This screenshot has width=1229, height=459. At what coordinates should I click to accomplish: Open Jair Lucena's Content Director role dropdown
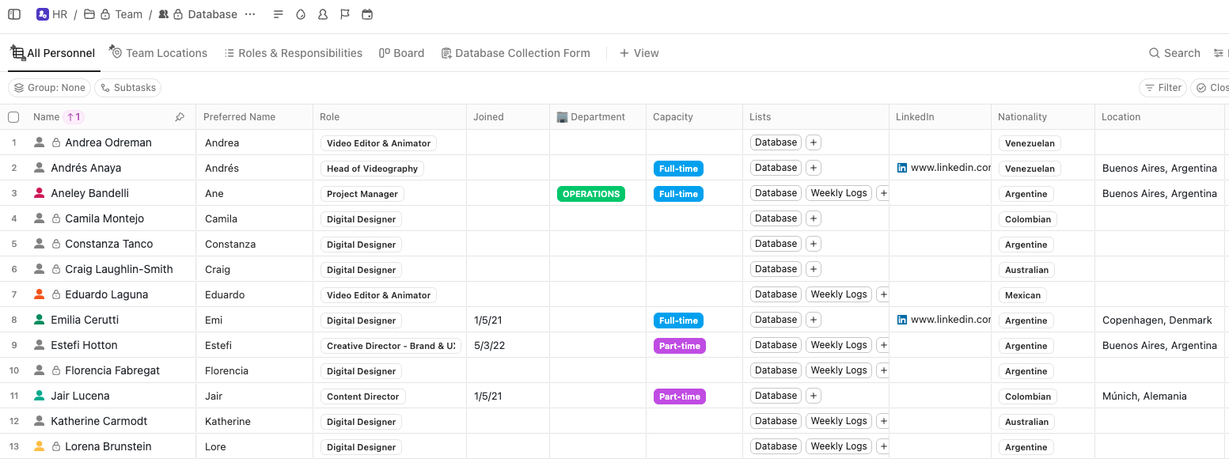pyautogui.click(x=363, y=396)
